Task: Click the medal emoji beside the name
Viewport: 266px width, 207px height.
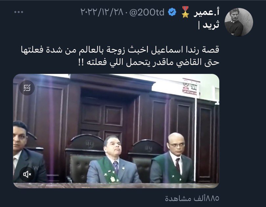Action: (x=186, y=12)
